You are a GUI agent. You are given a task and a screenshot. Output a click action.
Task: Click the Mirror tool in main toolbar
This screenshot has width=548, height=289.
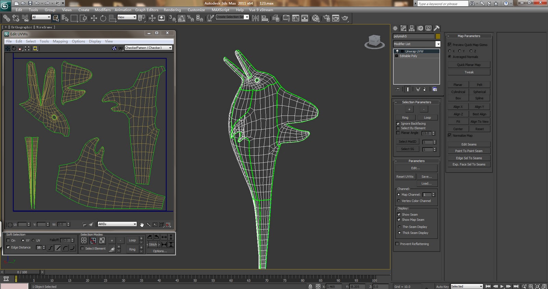(256, 18)
